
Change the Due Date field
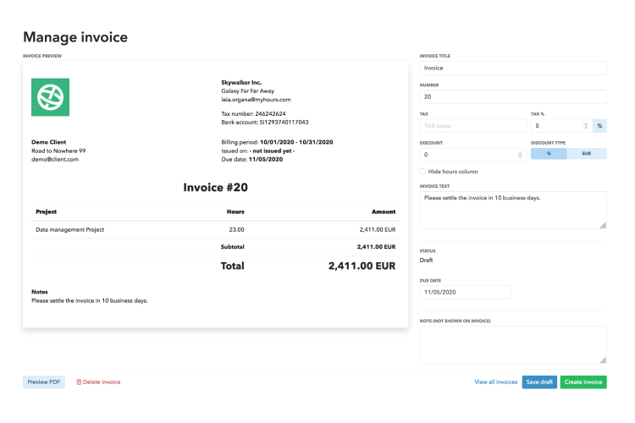tap(466, 292)
